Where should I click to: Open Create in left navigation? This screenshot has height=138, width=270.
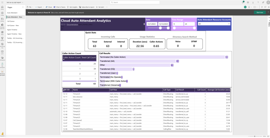[x=2, y=14]
